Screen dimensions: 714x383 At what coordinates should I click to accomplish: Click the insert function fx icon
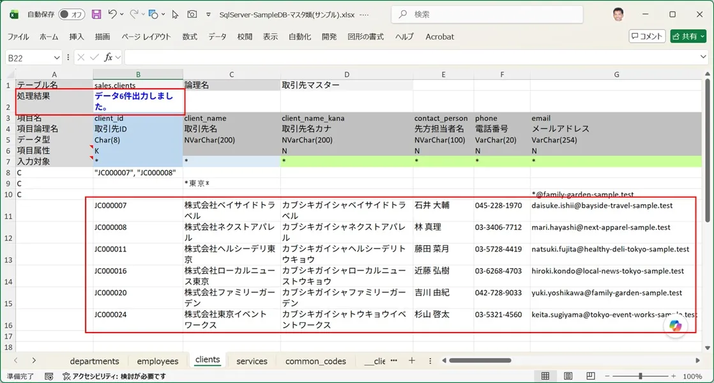[x=108, y=57]
